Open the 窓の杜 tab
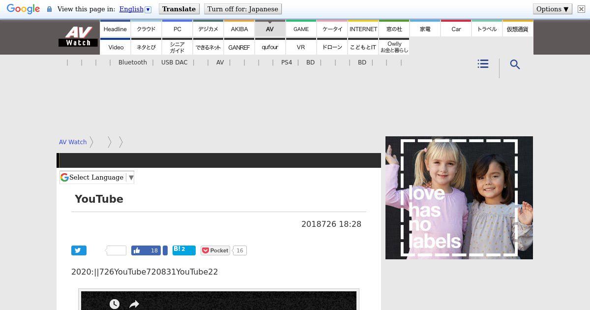Image resolution: width=590 pixels, height=310 pixels. [x=394, y=29]
